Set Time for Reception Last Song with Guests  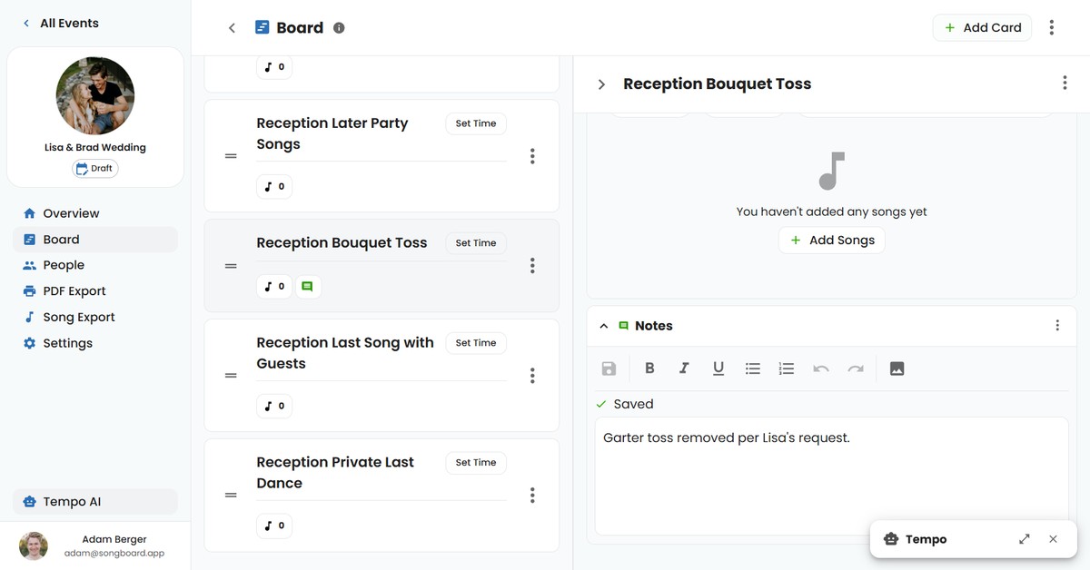point(475,342)
